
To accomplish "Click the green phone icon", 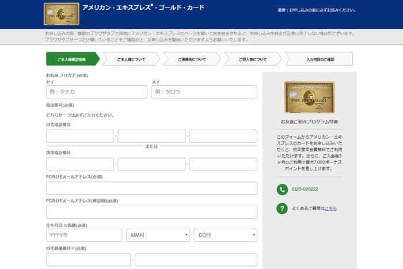I will click(282, 190).
